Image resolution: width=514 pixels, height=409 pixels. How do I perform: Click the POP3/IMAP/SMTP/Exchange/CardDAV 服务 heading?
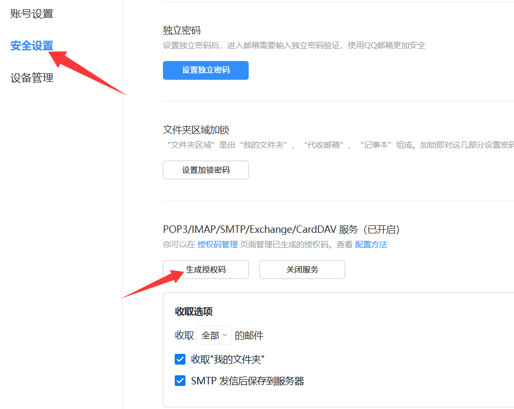point(281,230)
